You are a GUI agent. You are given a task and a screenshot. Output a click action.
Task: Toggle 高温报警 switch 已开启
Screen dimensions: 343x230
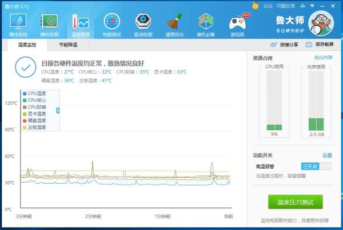coord(316,166)
